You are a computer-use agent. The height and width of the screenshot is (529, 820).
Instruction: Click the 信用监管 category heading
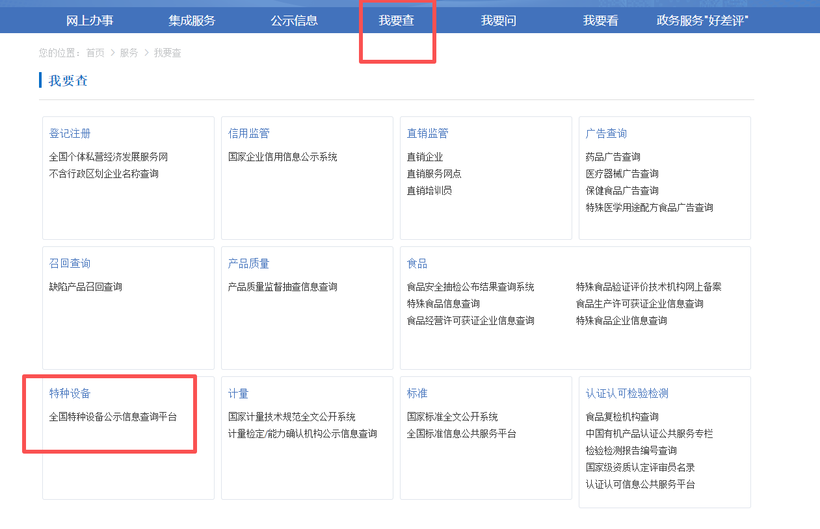pos(249,133)
